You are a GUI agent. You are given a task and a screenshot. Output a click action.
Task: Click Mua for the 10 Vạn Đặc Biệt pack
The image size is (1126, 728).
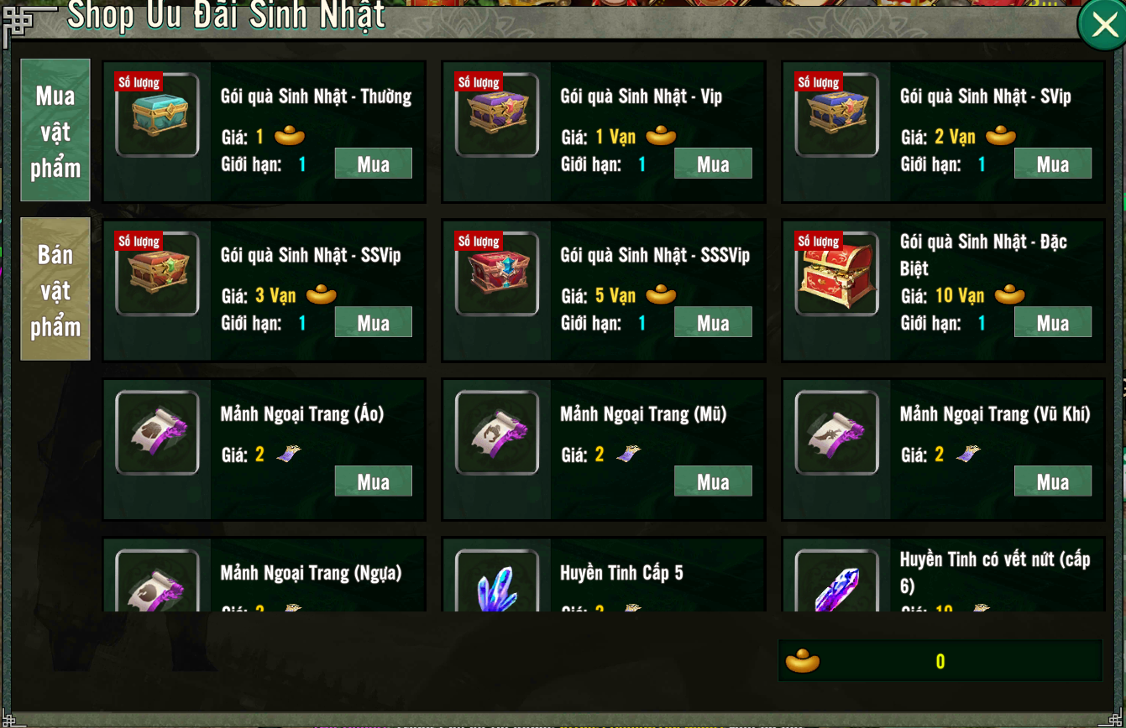pos(1053,322)
